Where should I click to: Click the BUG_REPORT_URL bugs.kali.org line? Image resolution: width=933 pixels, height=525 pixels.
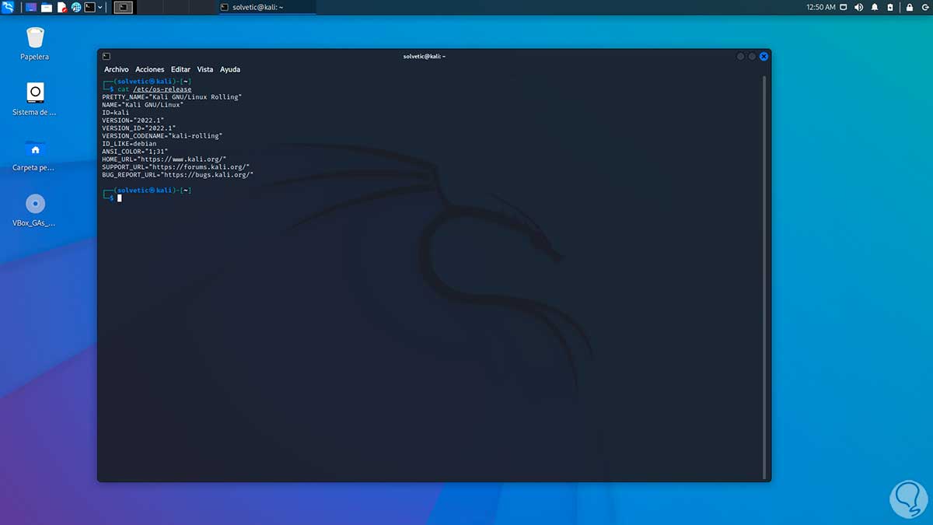click(177, 175)
